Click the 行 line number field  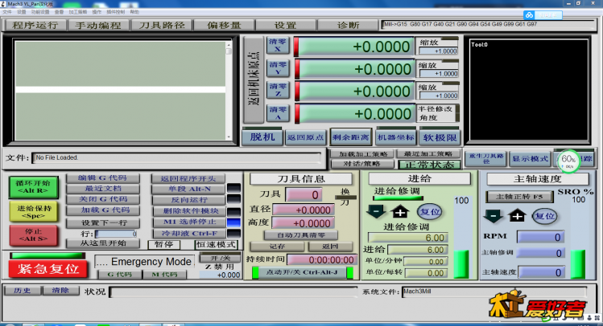(117, 234)
